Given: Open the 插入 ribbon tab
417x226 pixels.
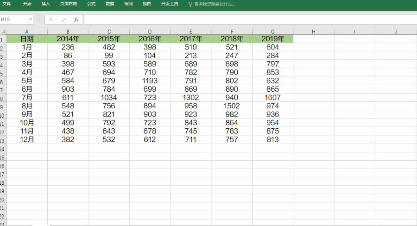Looking at the screenshot, I should [46, 4].
